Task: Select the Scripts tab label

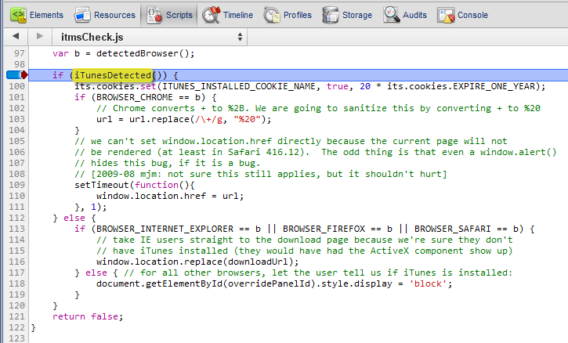Action: [179, 15]
